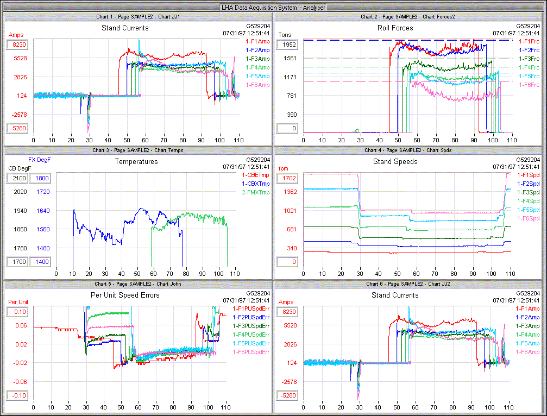Click 1-F6Frc legend entry
Image resolution: width=547 pixels, height=416 pixels.
(529, 85)
